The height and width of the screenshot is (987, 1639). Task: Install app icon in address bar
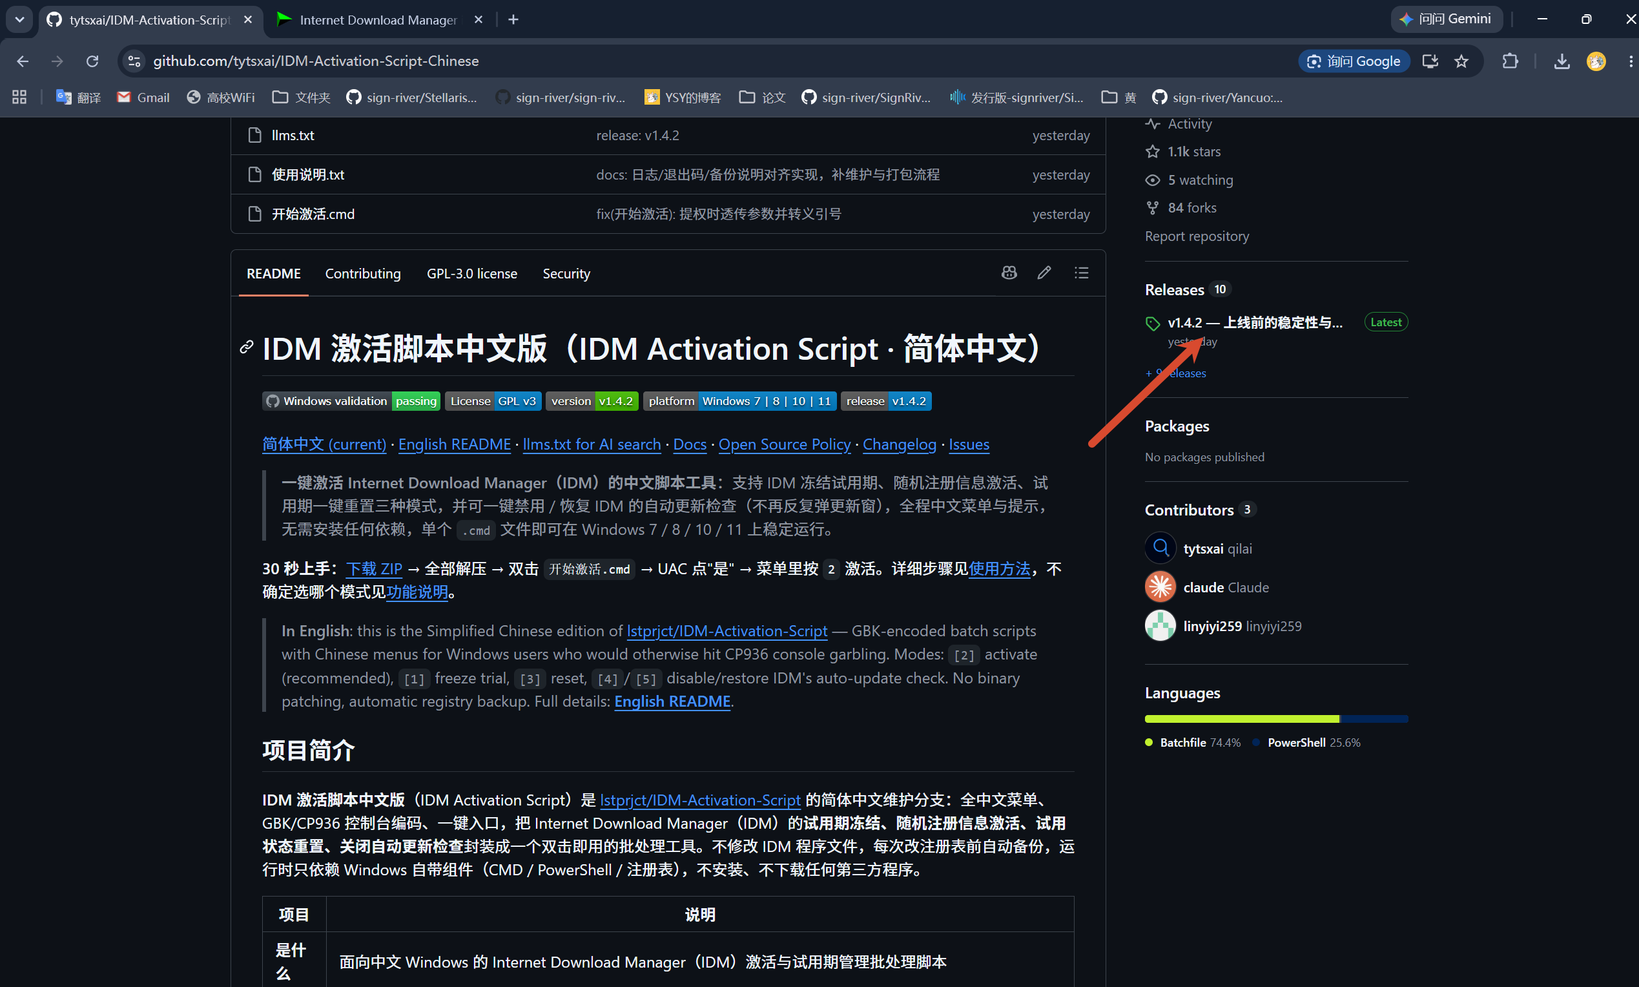[1430, 61]
